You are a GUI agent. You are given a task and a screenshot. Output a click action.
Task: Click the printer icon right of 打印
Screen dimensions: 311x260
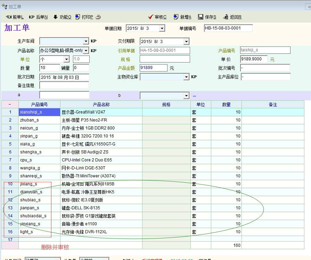[x=98, y=17]
